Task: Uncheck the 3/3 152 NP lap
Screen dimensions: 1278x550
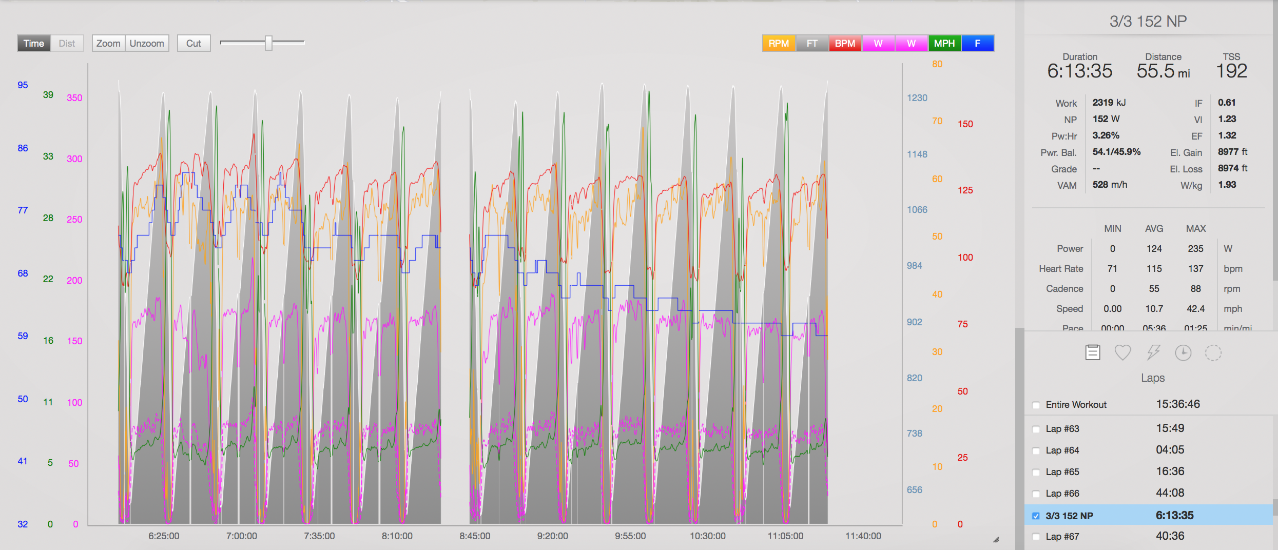Action: [1036, 516]
